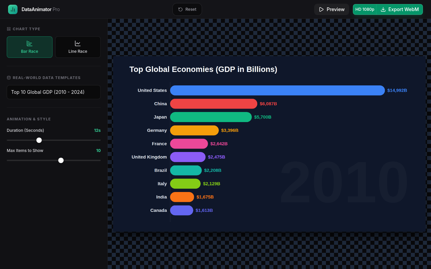Screen dimensions: 431x269
Task: Click the Export WebM button
Action: 400,9
